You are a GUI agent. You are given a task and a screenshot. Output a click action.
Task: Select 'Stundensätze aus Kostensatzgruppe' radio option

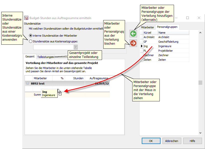[x=31, y=41]
